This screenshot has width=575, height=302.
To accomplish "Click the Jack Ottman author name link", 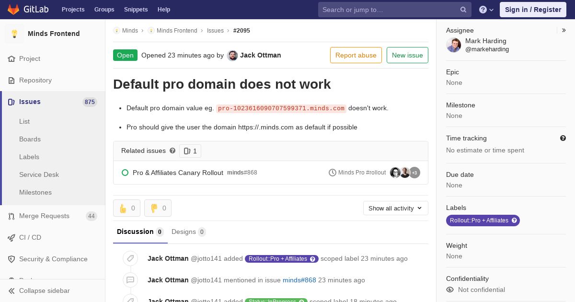I will pos(261,56).
